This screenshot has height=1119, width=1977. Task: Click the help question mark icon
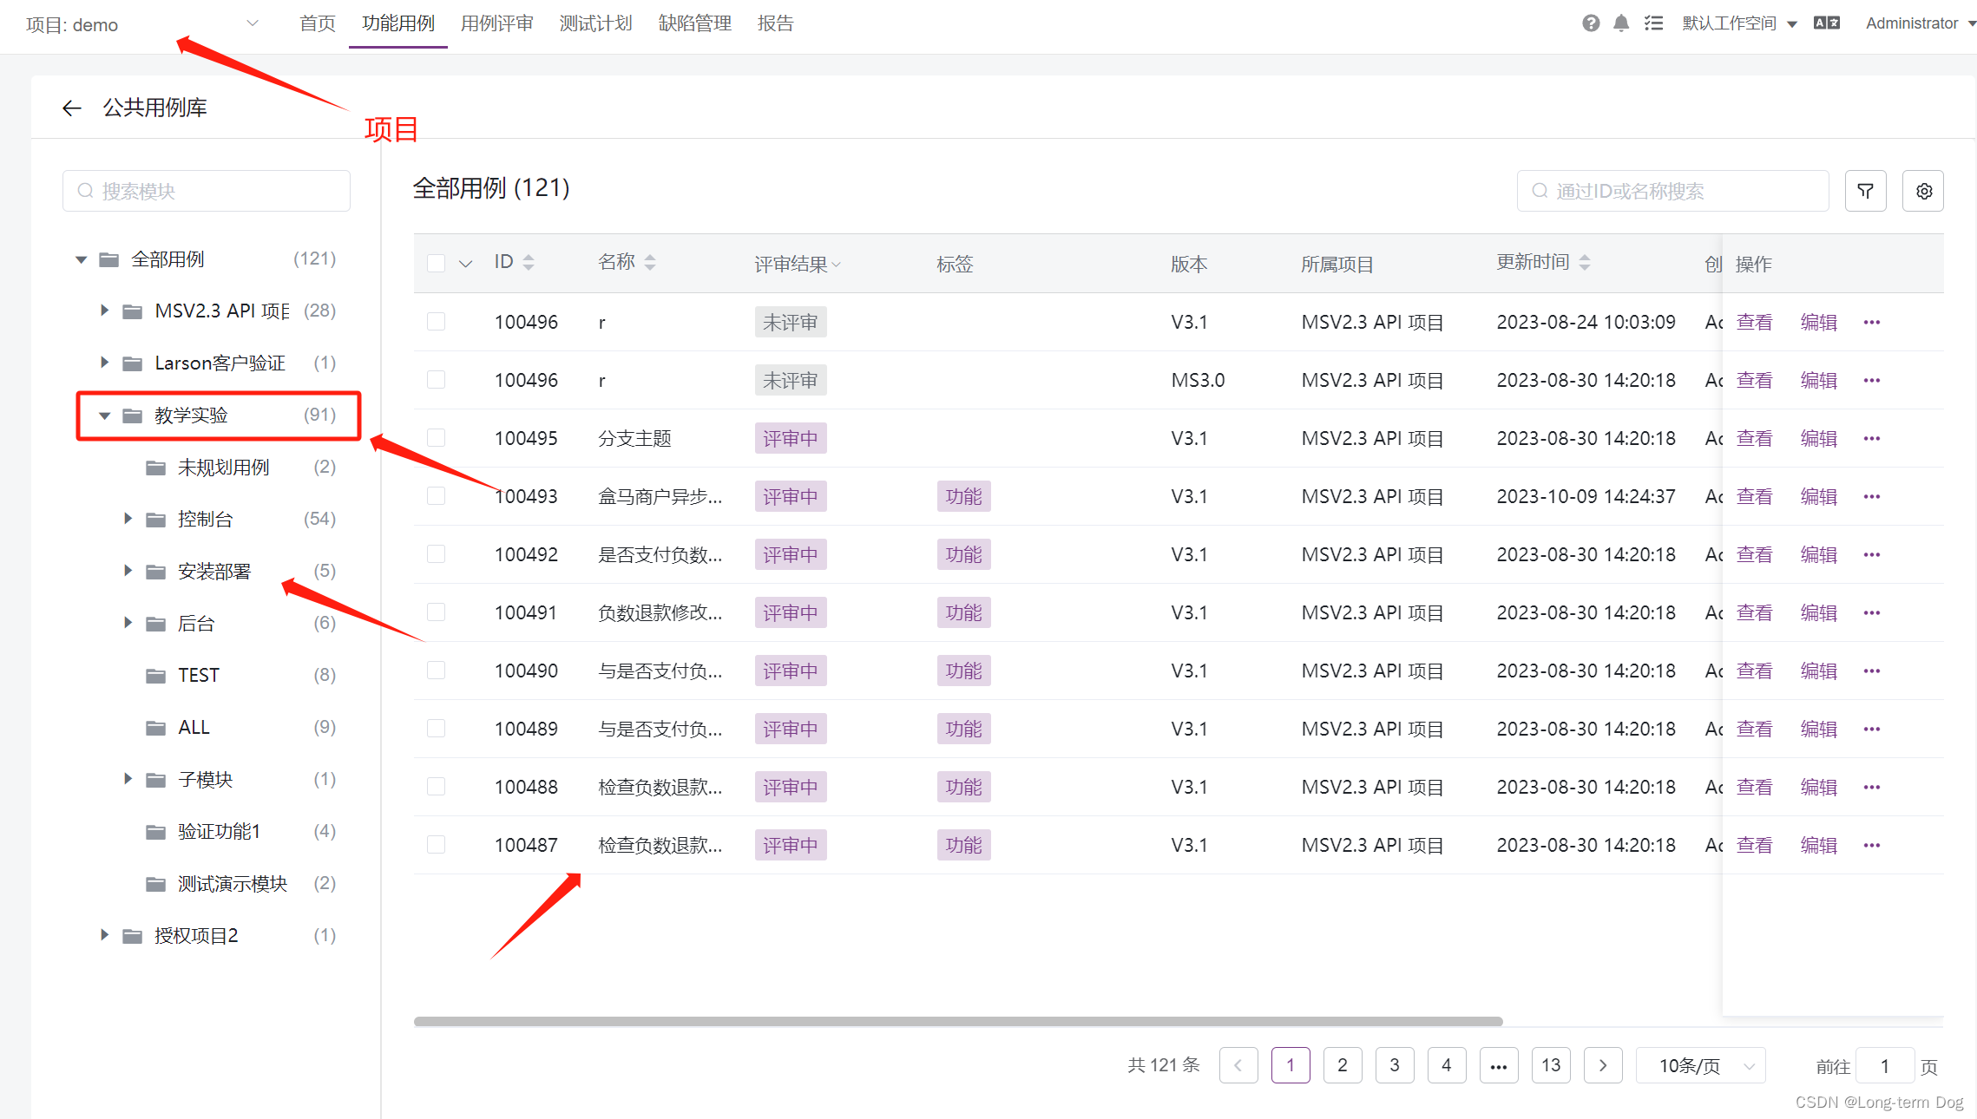point(1590,23)
